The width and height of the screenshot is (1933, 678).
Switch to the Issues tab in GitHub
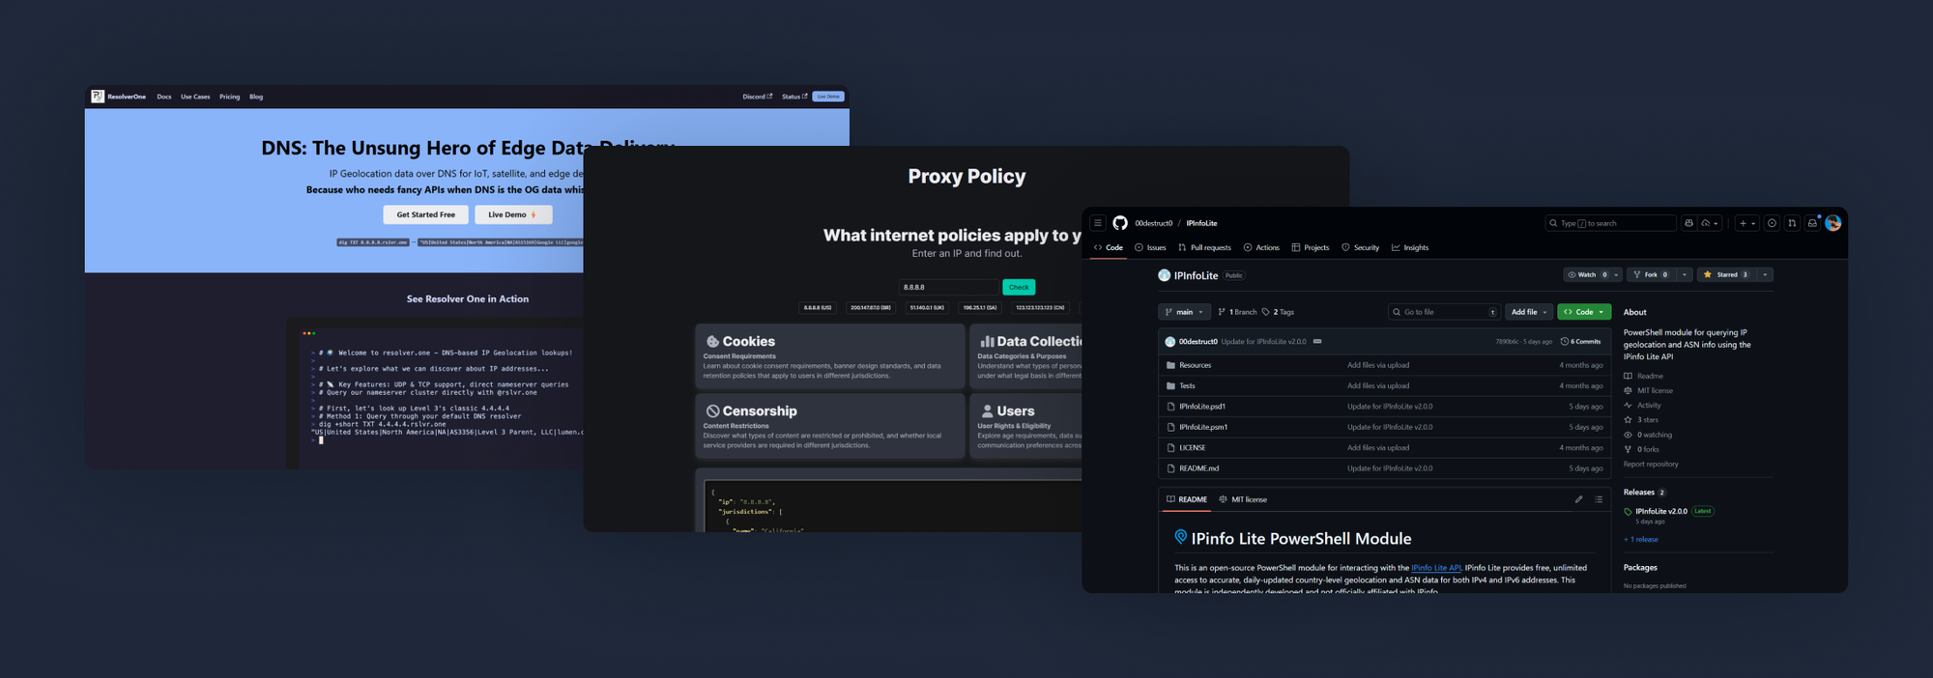tap(1150, 247)
